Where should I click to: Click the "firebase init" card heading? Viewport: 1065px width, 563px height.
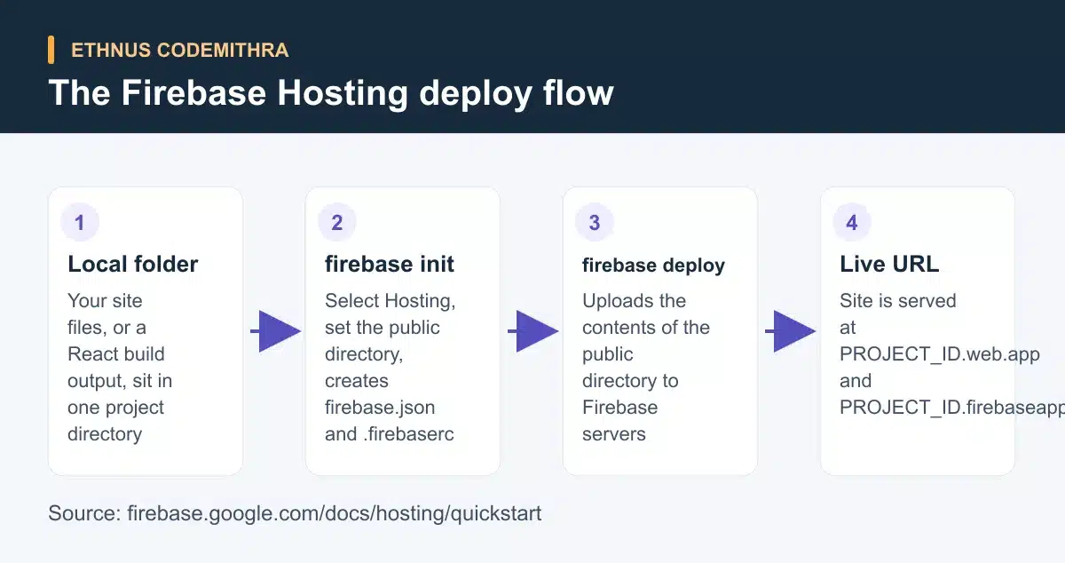coord(390,264)
